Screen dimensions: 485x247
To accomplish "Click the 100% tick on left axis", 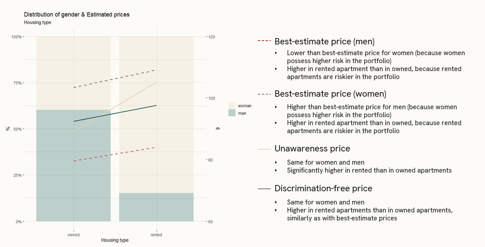I will [x=17, y=37].
